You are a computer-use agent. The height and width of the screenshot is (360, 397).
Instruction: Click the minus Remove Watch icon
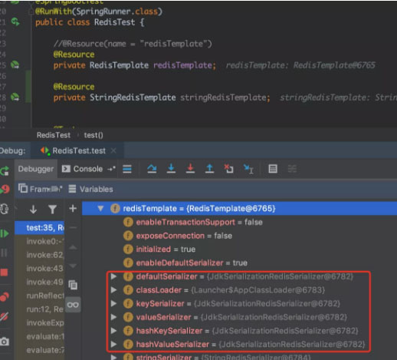click(73, 227)
